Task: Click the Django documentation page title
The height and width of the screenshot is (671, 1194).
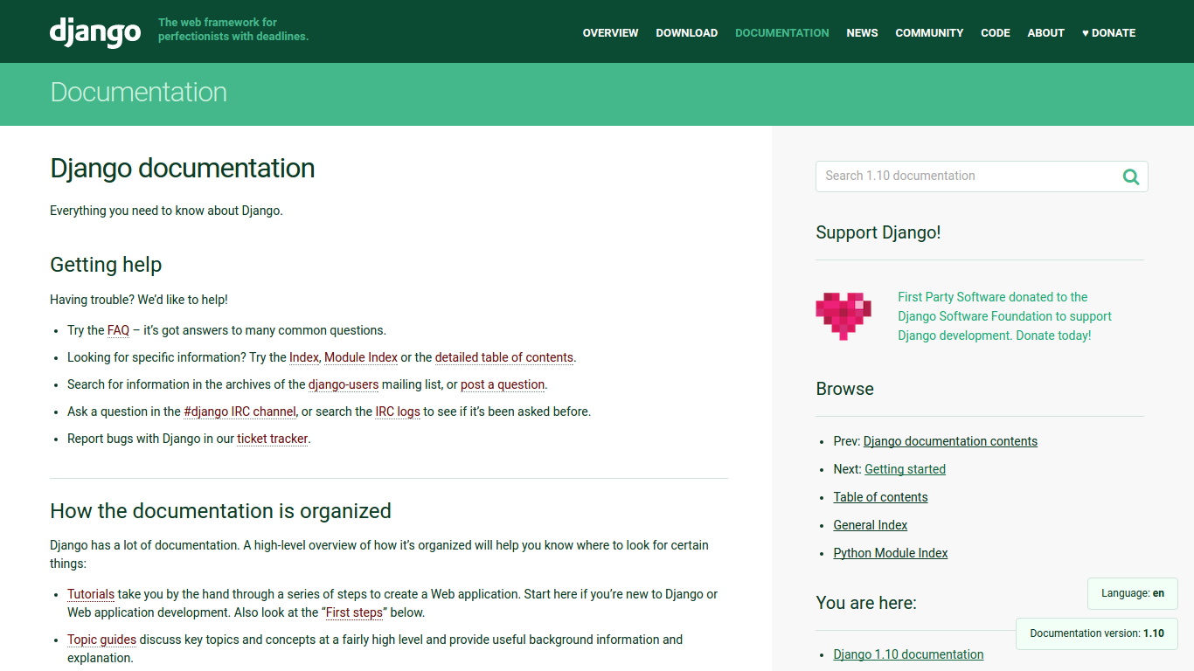Action: point(183,168)
